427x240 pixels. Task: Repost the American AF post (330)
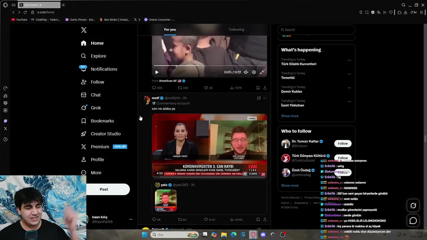click(x=183, y=88)
